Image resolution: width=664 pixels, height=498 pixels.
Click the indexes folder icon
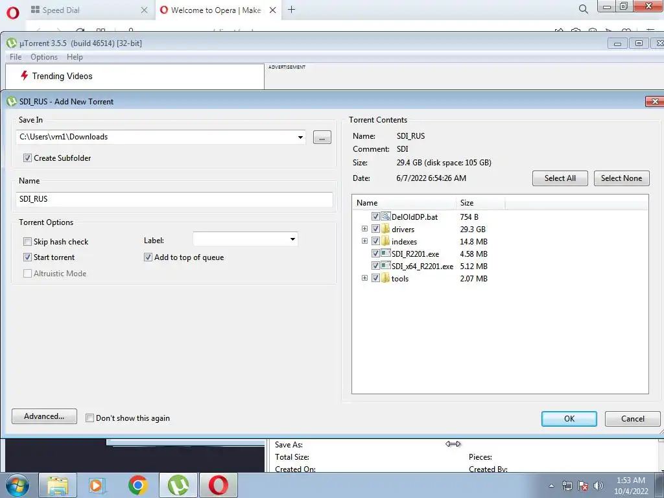[x=385, y=241]
